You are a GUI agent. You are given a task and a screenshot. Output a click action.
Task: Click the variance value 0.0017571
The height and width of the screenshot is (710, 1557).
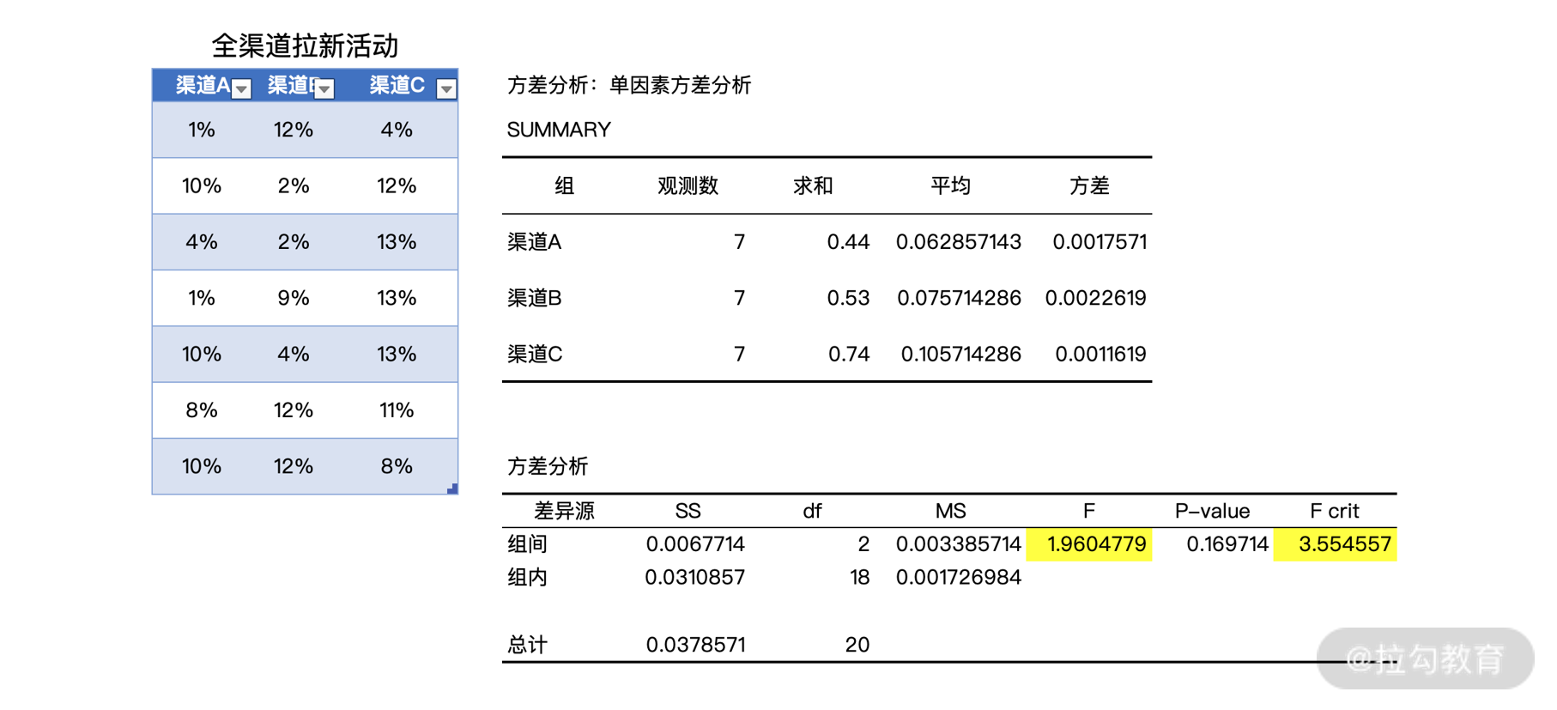(x=1100, y=242)
